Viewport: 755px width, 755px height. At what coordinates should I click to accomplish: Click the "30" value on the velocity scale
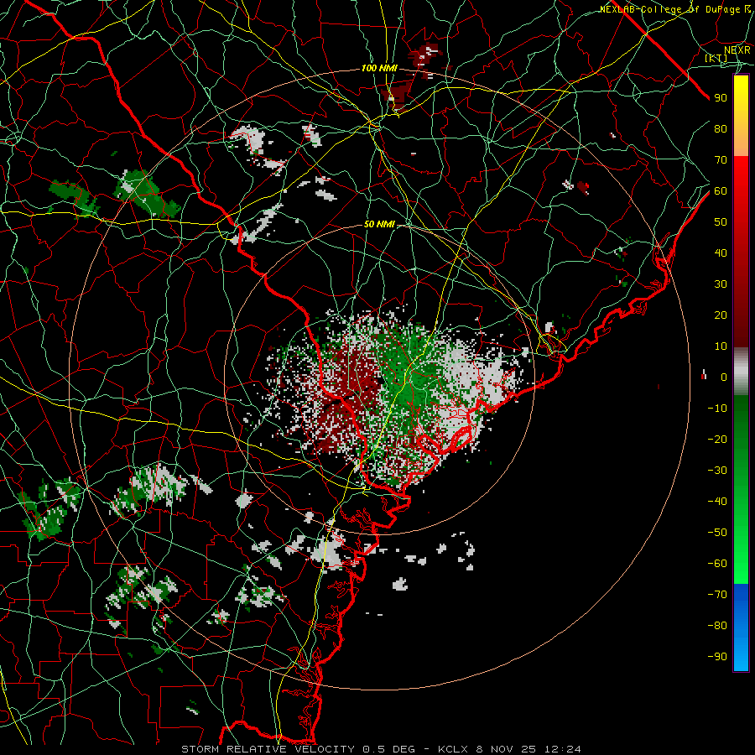[x=721, y=284]
